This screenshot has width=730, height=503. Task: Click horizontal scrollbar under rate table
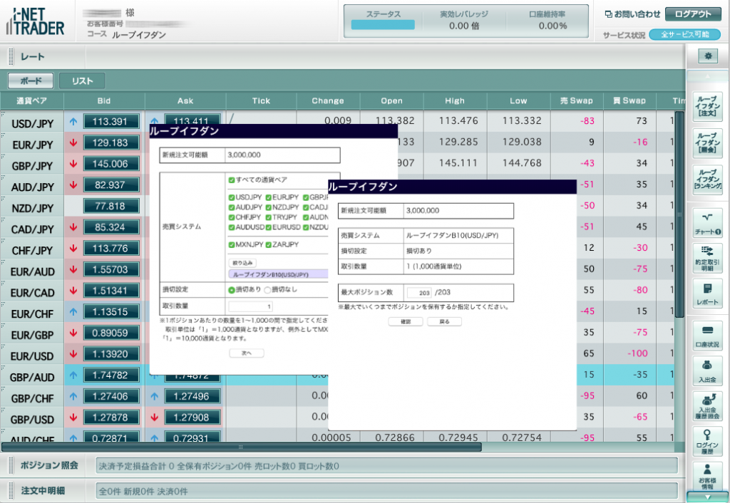tap(241, 447)
